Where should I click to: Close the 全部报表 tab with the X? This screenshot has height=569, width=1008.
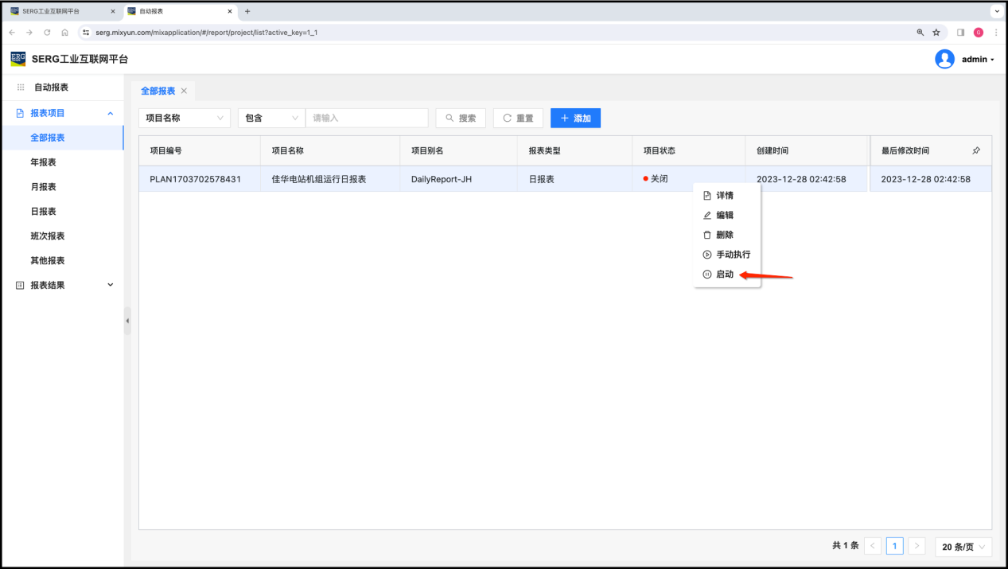184,91
